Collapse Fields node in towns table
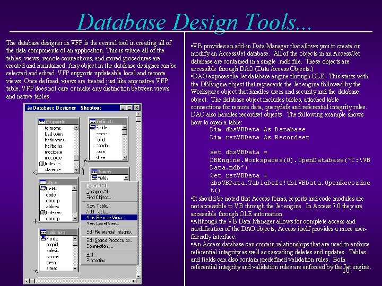 point(126,178)
